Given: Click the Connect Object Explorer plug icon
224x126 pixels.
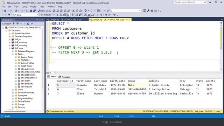Looking at the screenshot, I should (x=14, y=24).
